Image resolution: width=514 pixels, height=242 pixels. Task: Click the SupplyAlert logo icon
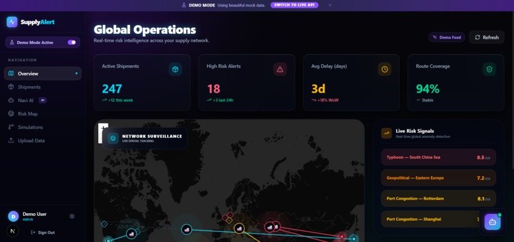coord(12,22)
